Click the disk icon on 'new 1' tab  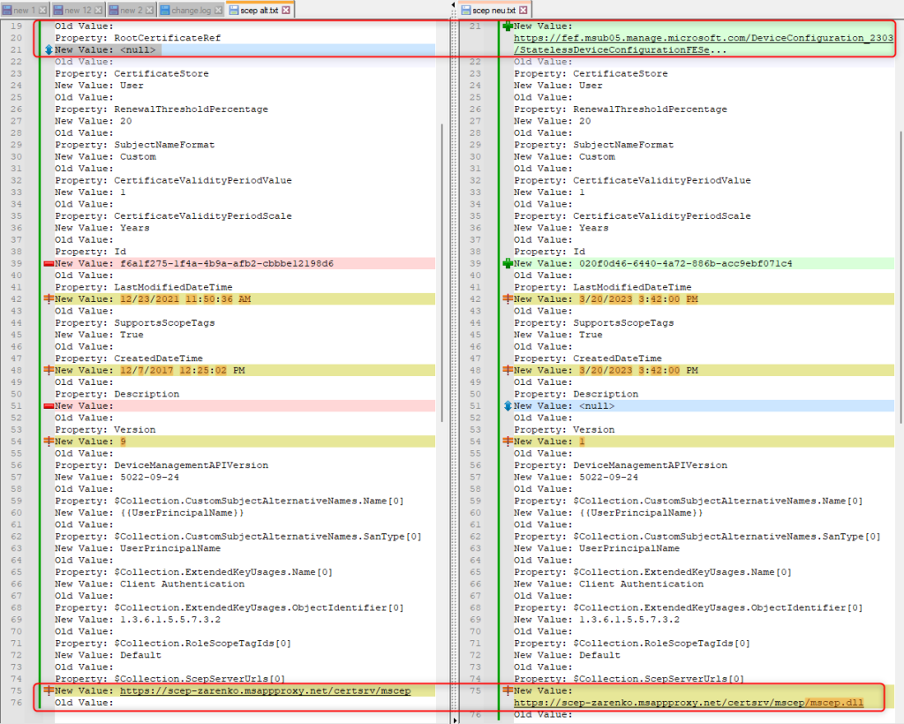click(7, 11)
